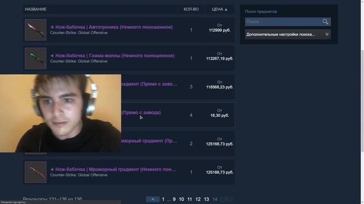Open Нож-бабочка Автотроника listing link
Image resolution: width=364 pixels, height=204 pixels.
(111, 27)
